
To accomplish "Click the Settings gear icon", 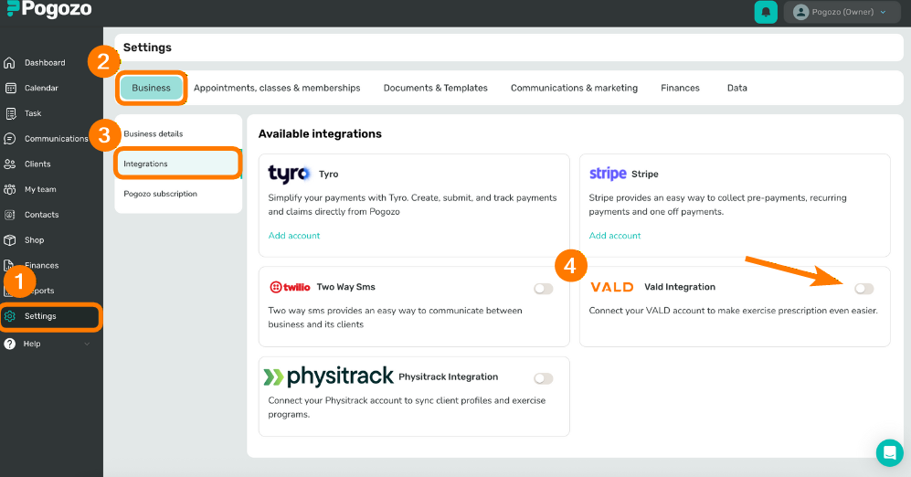I will 10,316.
